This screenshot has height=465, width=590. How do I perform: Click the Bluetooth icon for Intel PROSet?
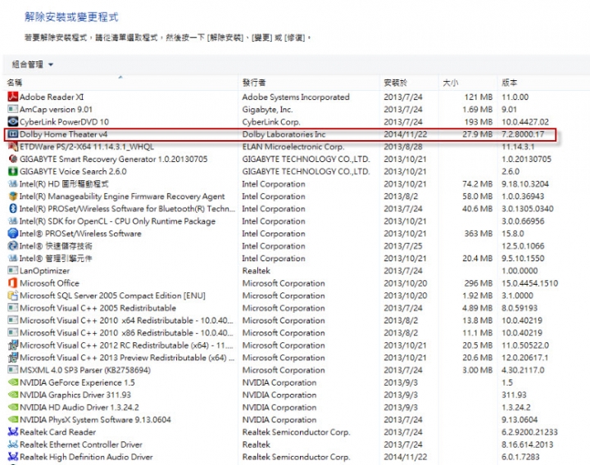[13, 209]
